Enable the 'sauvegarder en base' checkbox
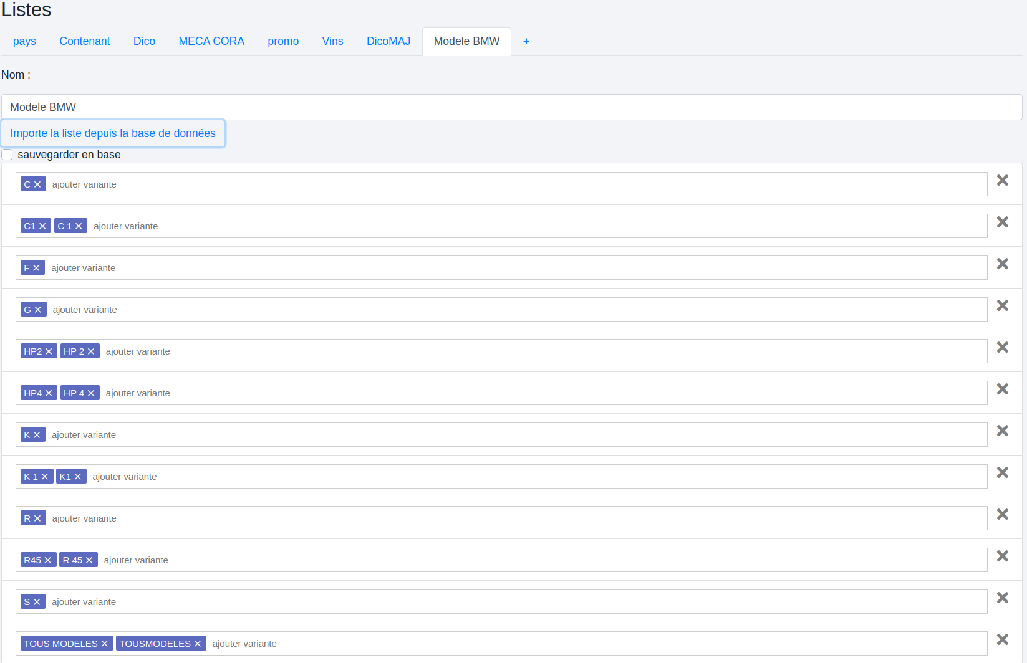The height and width of the screenshot is (663, 1027). pyautogui.click(x=7, y=155)
